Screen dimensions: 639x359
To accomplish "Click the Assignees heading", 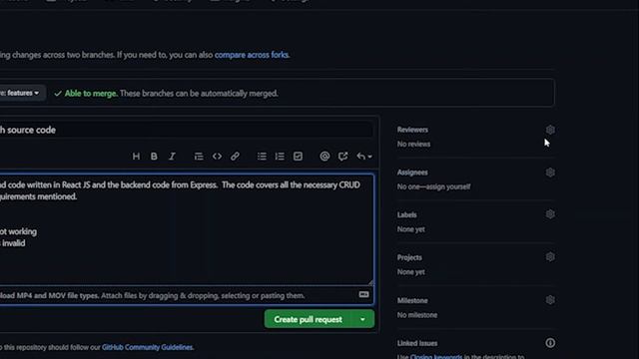I will pyautogui.click(x=412, y=173).
